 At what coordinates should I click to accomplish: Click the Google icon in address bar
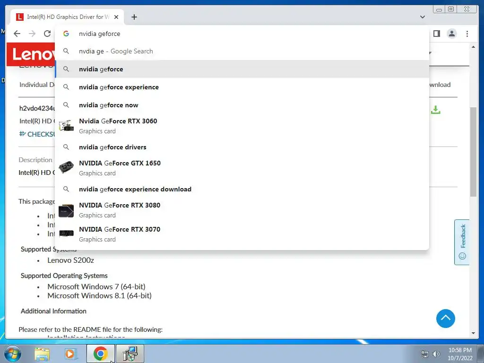(66, 34)
